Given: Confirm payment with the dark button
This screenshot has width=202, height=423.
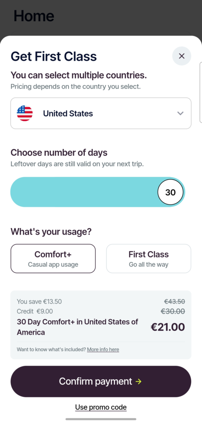Looking at the screenshot, I should (101, 381).
